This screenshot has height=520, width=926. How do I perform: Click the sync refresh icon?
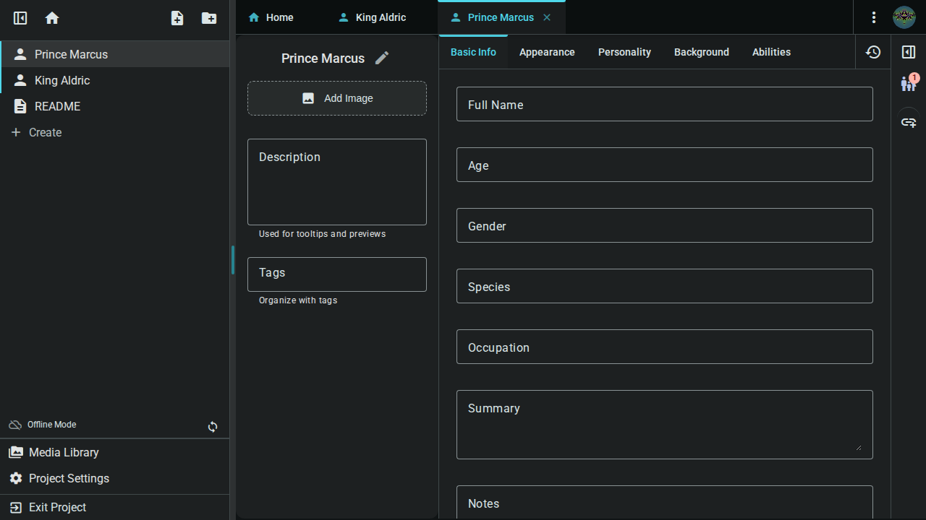point(213,427)
